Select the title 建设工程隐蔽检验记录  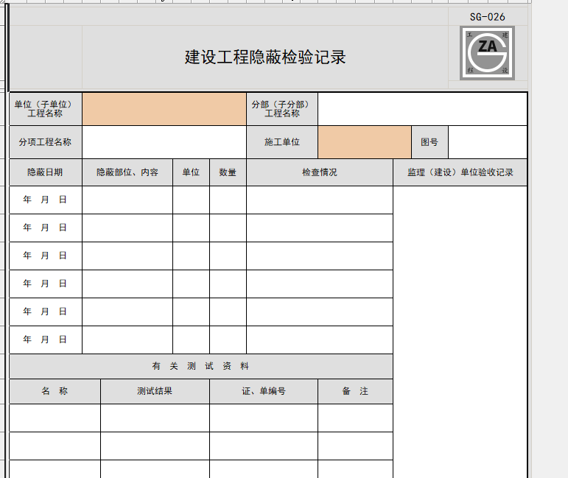tap(265, 57)
